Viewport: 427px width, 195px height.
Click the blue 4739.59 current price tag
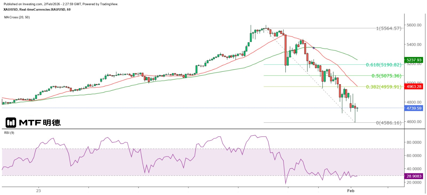414,108
